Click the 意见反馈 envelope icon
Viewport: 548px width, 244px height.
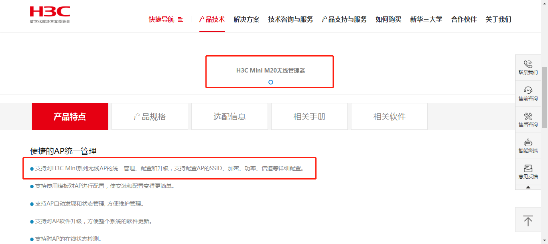[x=528, y=168]
